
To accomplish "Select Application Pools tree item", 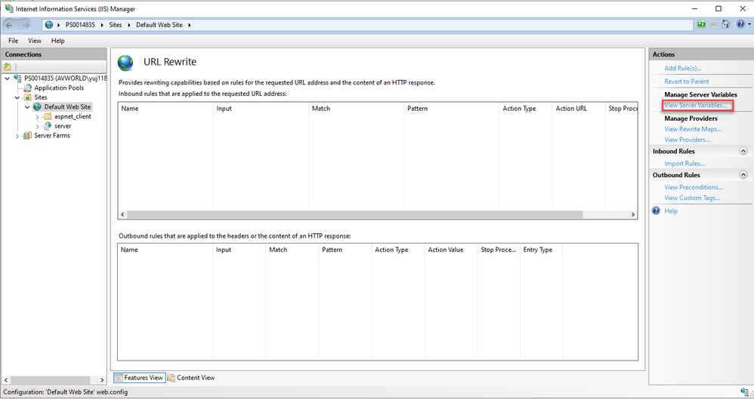I will coord(59,87).
